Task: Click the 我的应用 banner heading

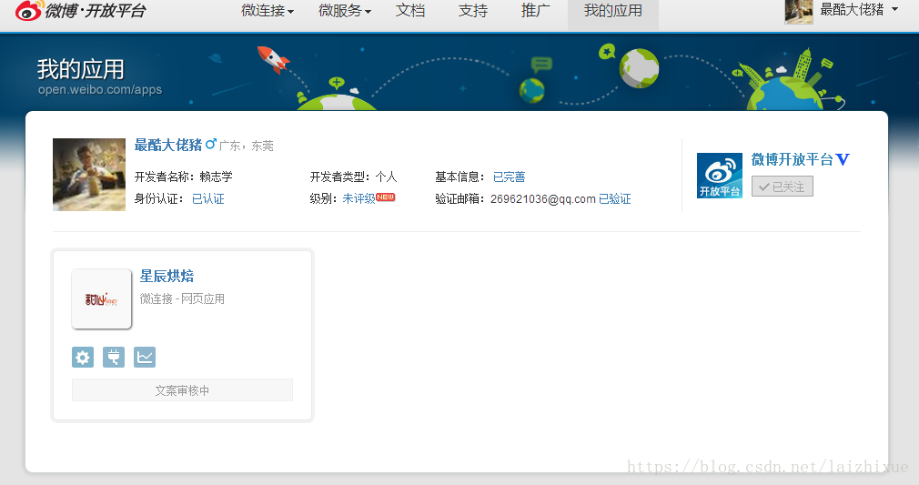Action: (81, 69)
